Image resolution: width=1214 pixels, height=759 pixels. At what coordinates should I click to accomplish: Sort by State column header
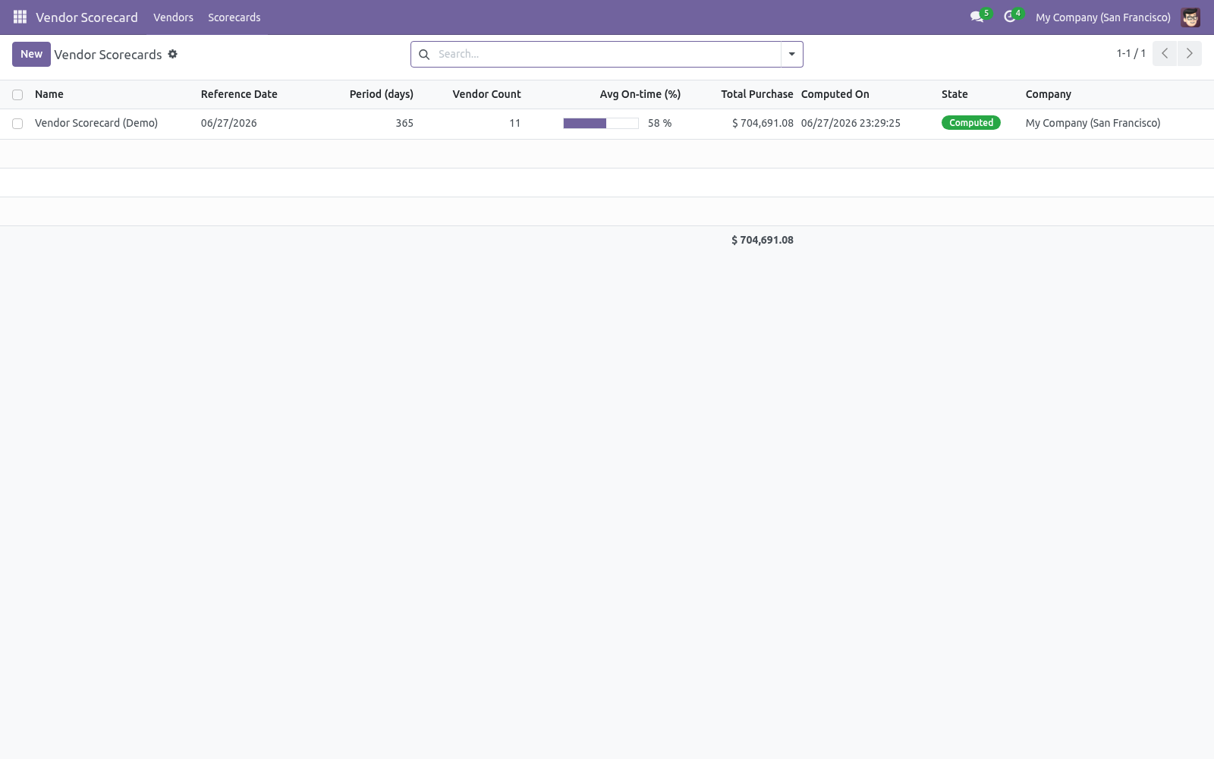[955, 94]
